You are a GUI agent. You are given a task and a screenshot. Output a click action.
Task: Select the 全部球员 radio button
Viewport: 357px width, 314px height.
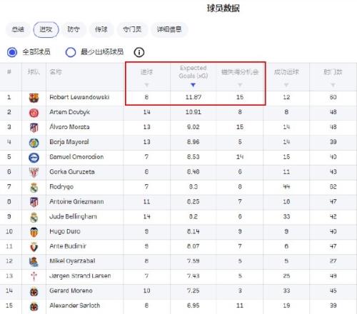point(12,52)
